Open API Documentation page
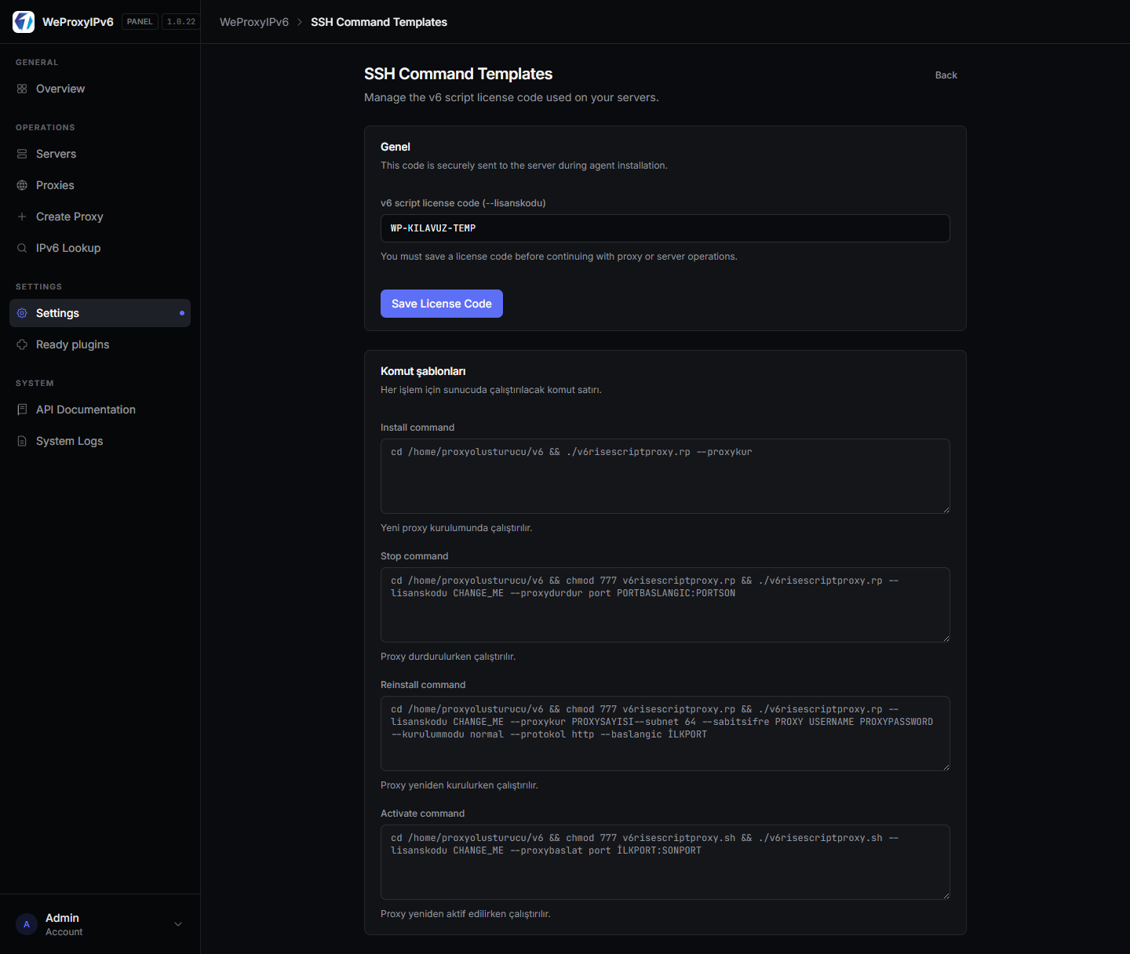 point(100,410)
